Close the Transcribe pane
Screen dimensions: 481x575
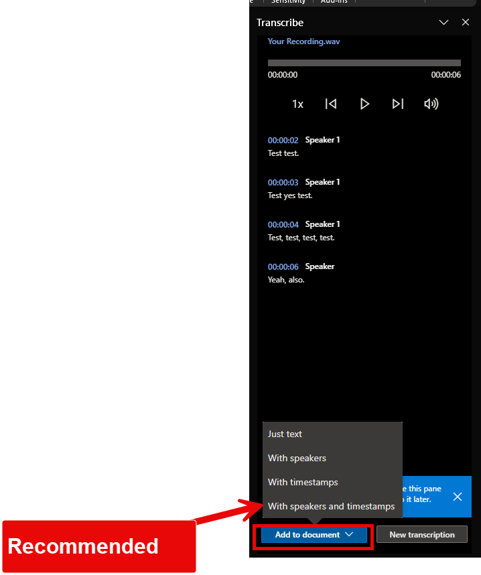tap(466, 22)
